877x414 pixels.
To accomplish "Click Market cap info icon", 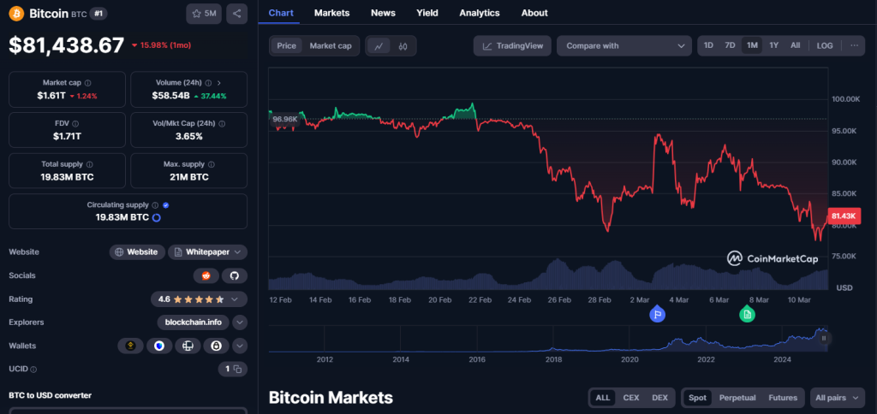I will (88, 83).
